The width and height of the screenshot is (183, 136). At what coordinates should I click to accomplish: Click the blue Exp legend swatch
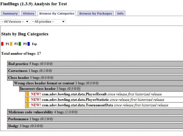tap(29, 44)
